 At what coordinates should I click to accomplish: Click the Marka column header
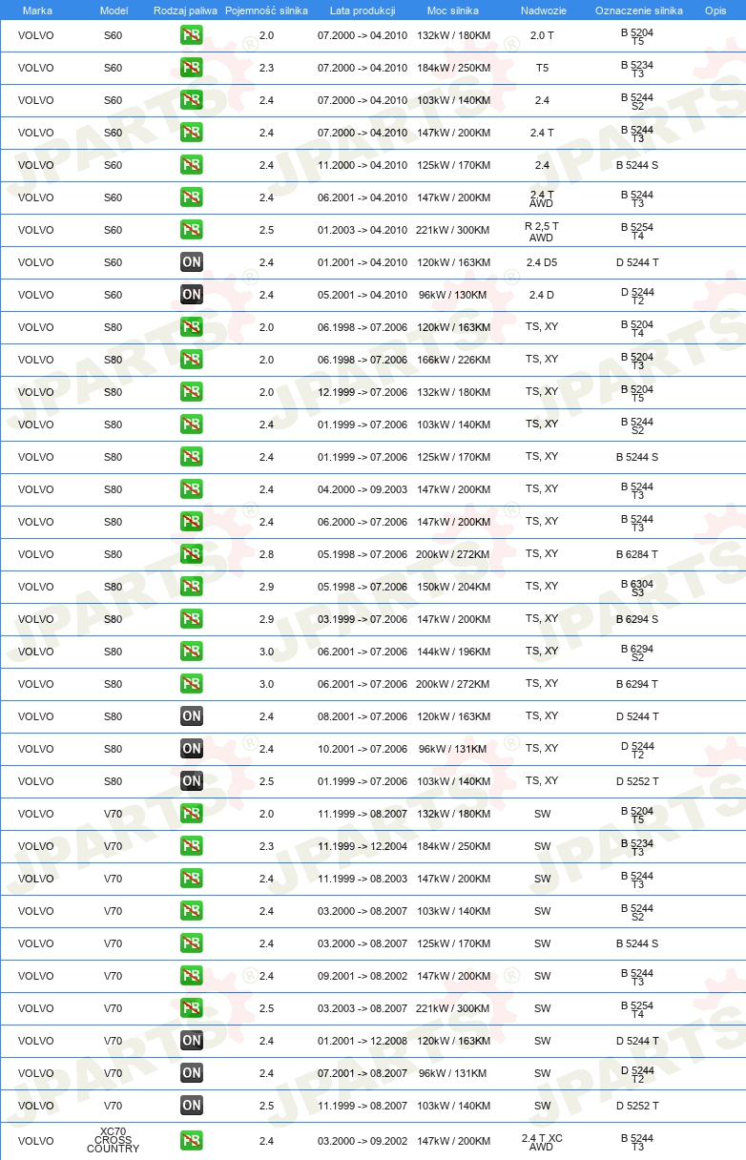point(37,10)
